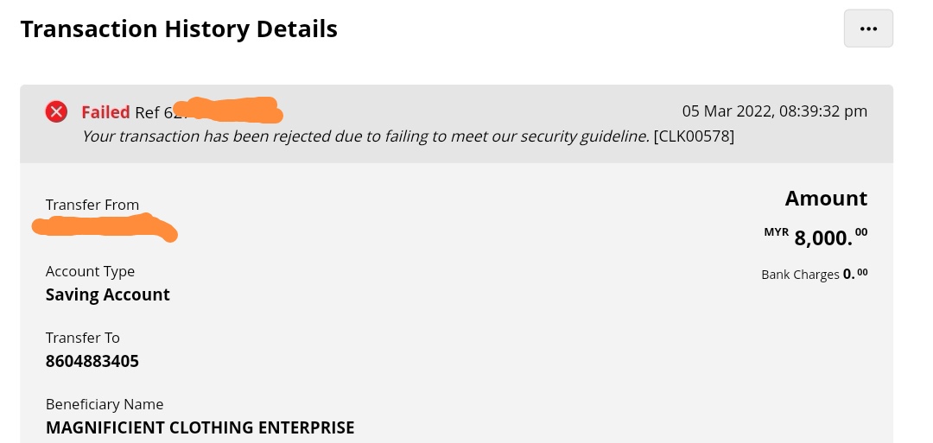933x443 pixels.
Task: Click the "Transfer To" label
Action: [83, 338]
